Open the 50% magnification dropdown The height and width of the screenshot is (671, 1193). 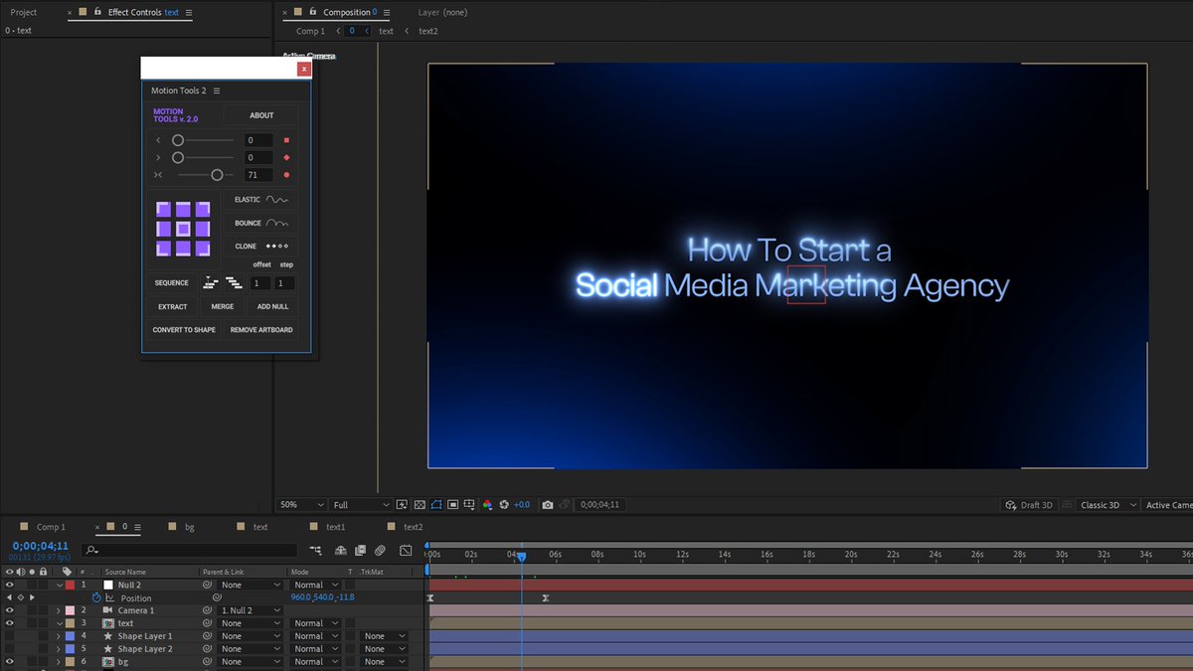(x=300, y=505)
